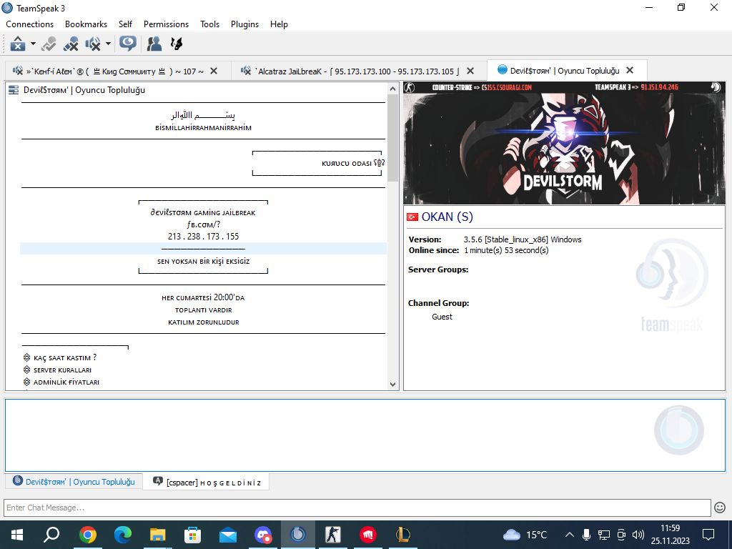Select the KATILIM ZORUNLUDUR row
The image size is (732, 549).
(x=203, y=322)
